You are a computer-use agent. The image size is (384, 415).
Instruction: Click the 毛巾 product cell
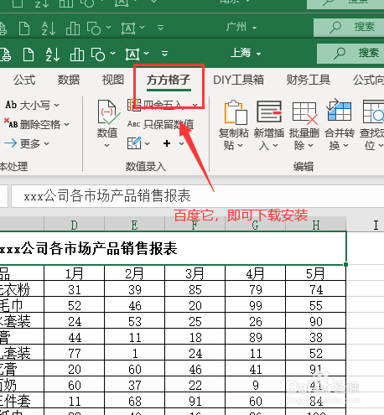[22, 305]
